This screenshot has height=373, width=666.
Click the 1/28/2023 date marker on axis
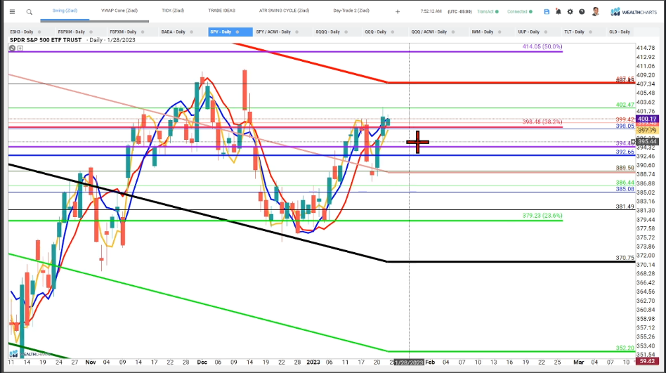(409, 362)
